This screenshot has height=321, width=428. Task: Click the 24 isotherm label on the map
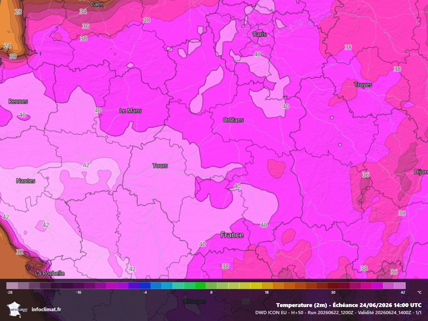pos(7,46)
